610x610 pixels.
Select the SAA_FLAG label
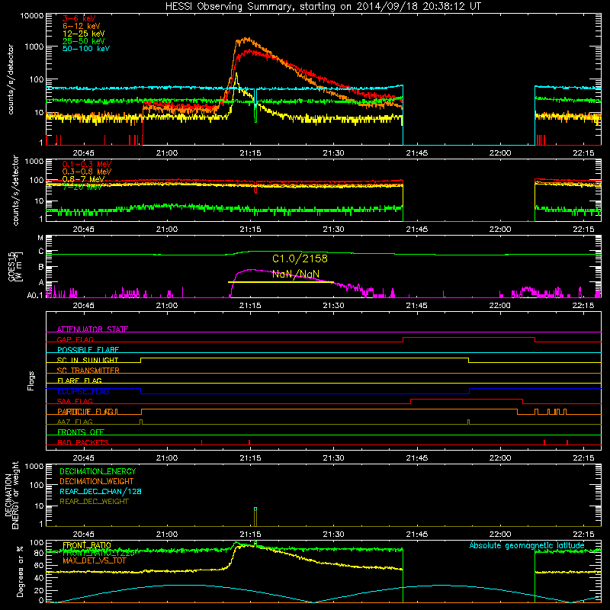click(x=75, y=402)
